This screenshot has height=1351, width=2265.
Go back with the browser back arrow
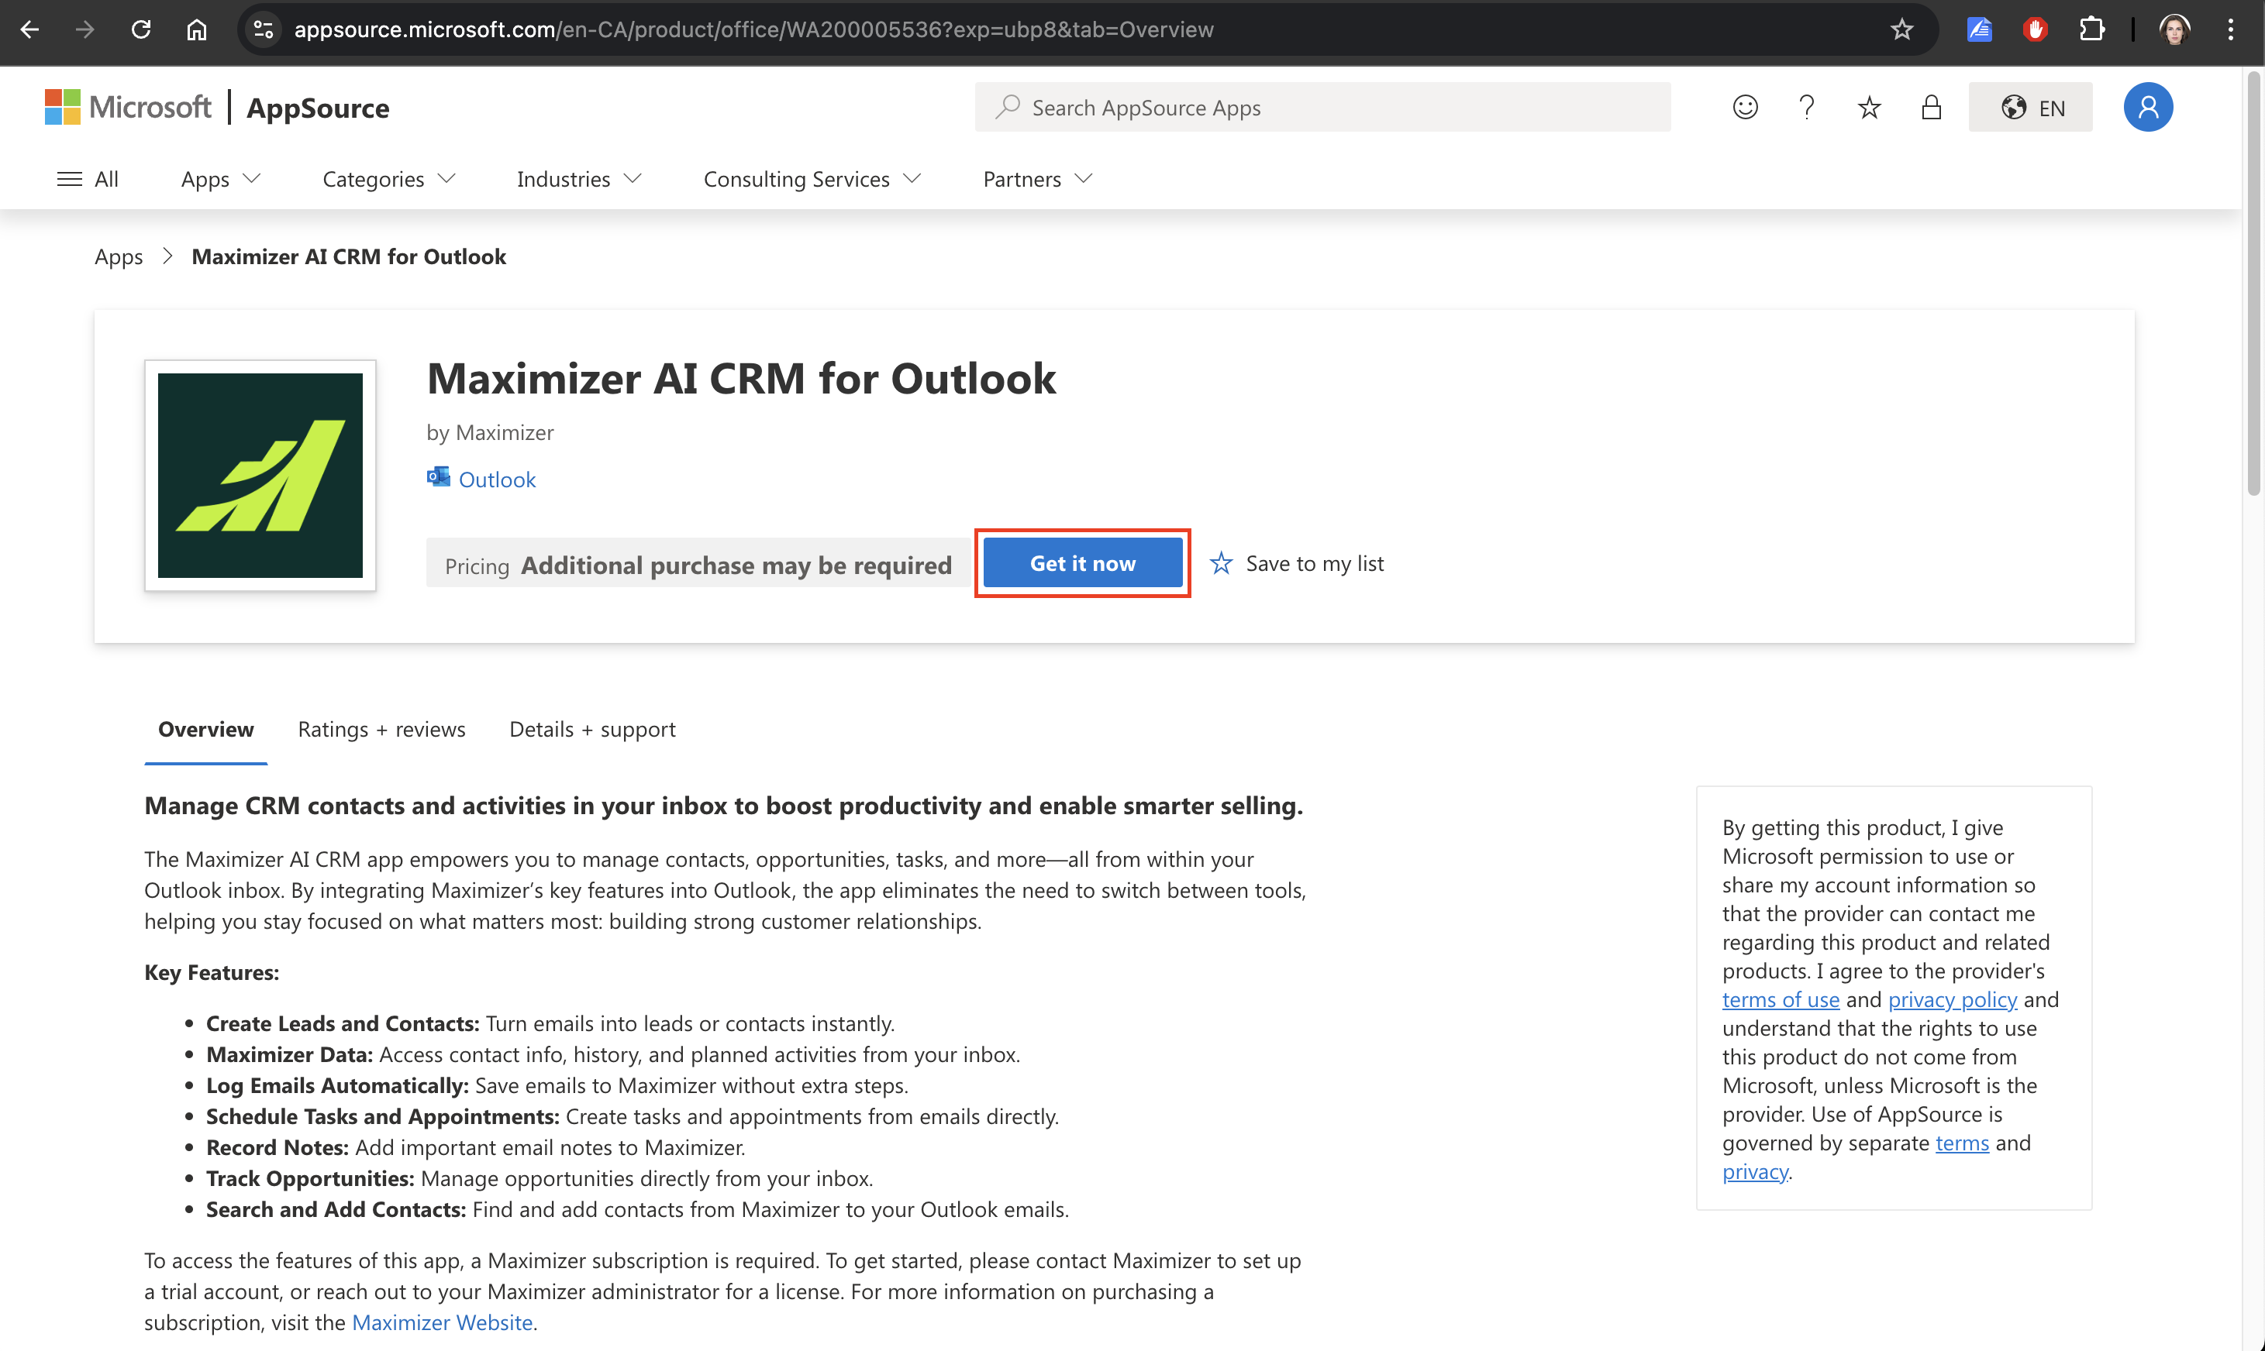29,29
